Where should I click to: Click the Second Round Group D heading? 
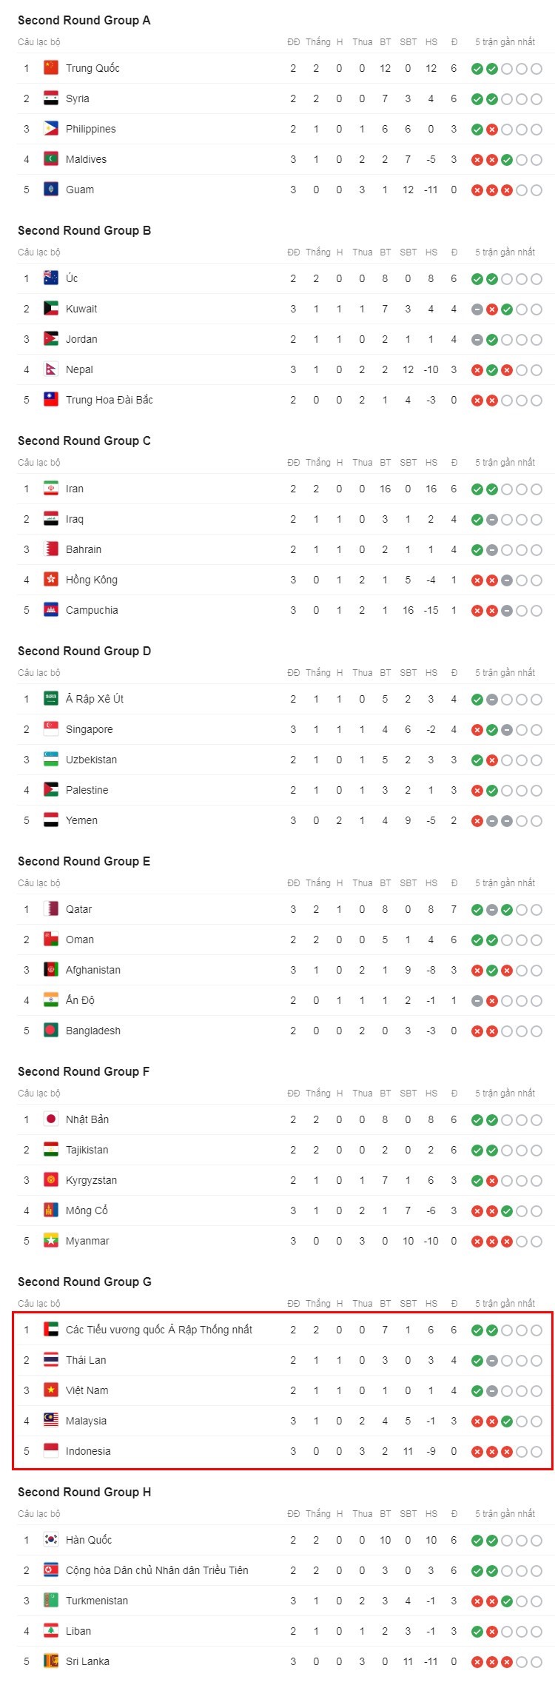[x=84, y=651]
